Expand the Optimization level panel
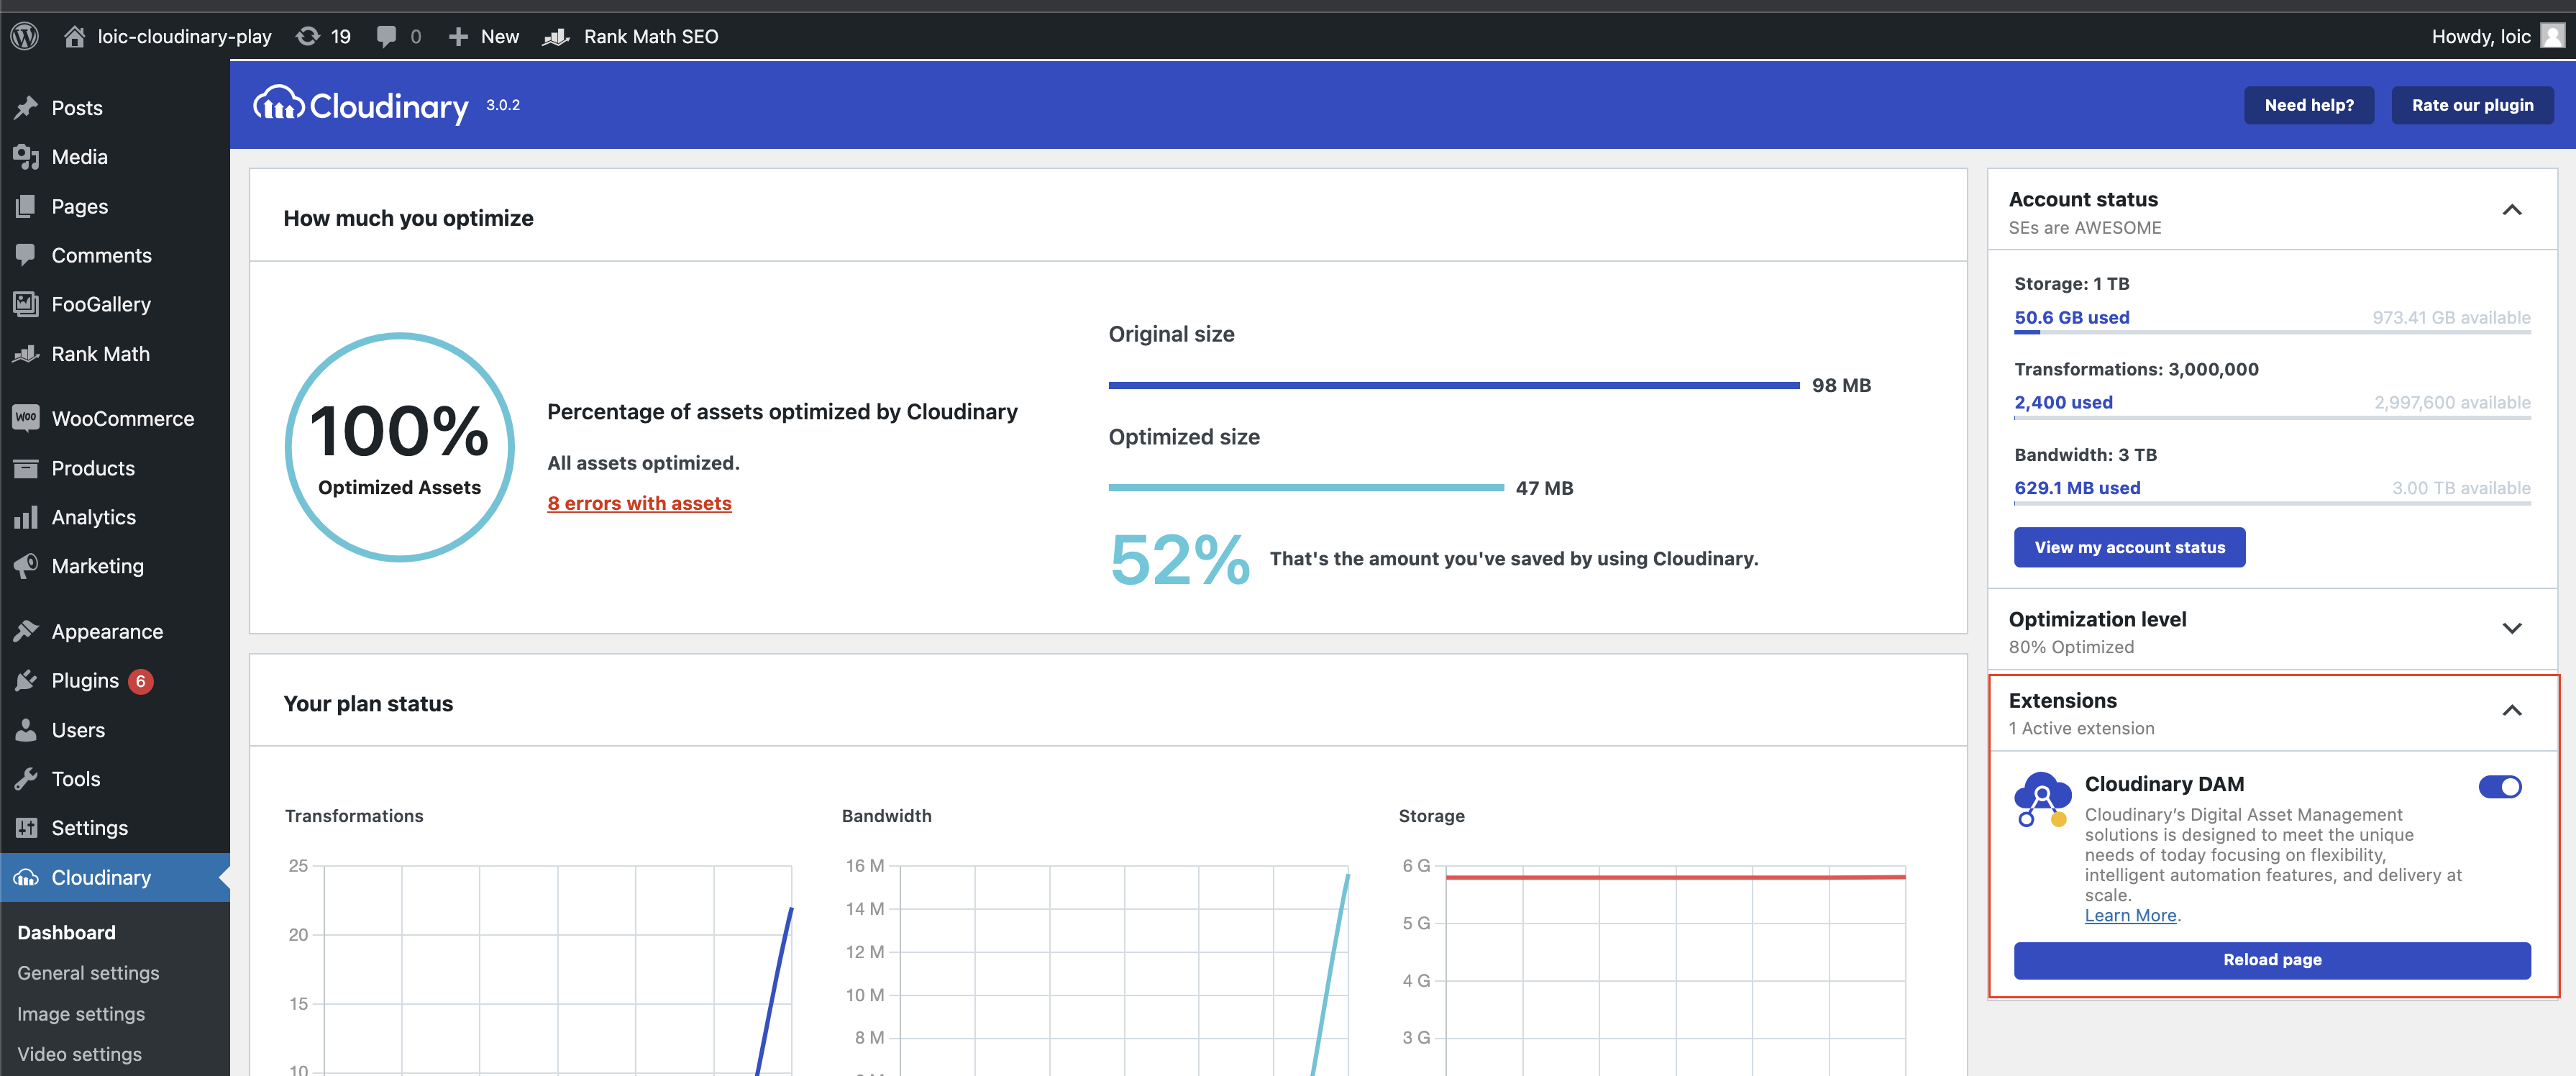The width and height of the screenshot is (2576, 1076). [x=2512, y=629]
